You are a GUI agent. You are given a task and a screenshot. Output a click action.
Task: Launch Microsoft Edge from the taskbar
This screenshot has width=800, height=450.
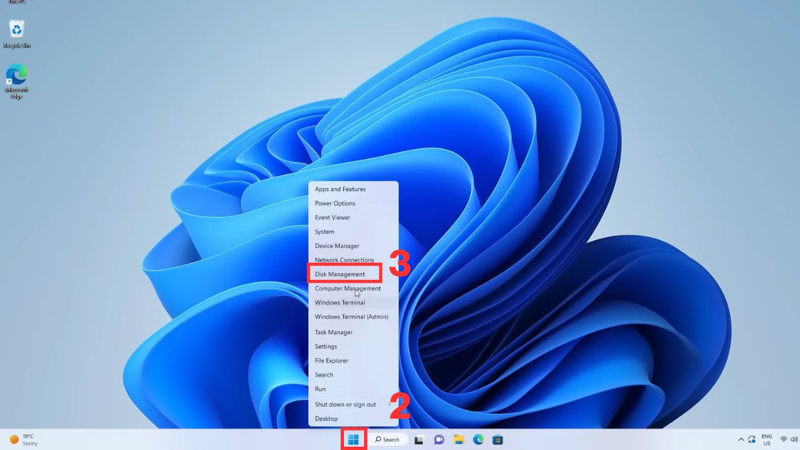[x=477, y=439]
